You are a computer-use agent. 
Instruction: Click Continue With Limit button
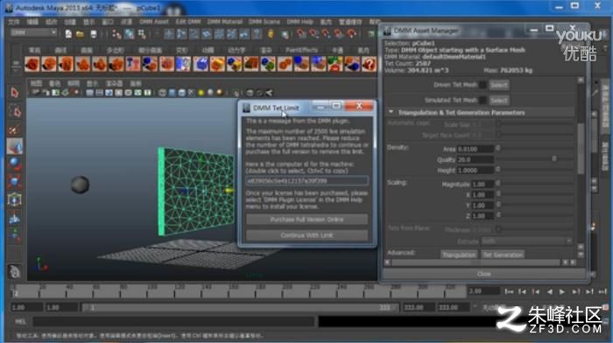(306, 235)
